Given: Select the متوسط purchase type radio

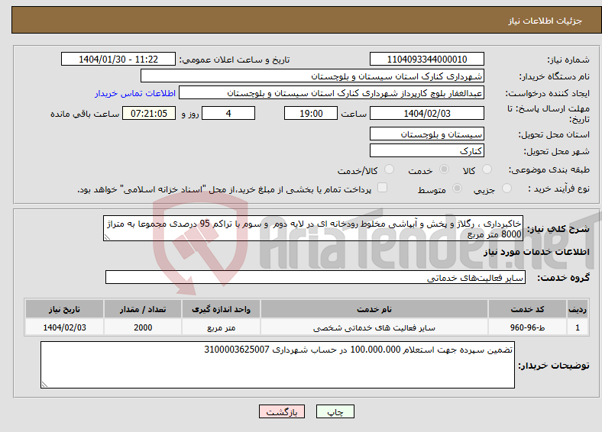Looking at the screenshot, I should pyautogui.click(x=457, y=188).
